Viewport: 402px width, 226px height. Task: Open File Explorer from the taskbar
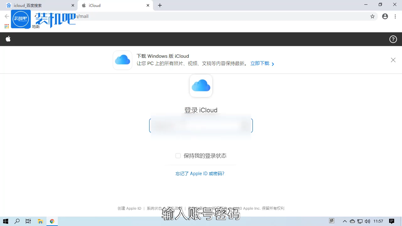40,221
